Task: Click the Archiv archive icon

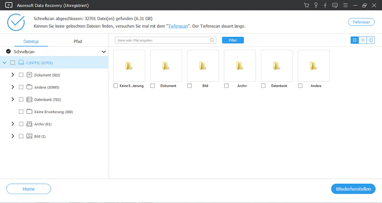Action: pos(29,124)
